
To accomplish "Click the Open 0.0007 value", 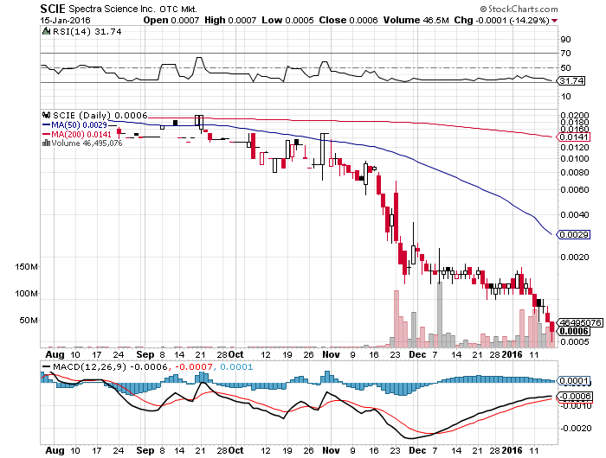I will [171, 20].
